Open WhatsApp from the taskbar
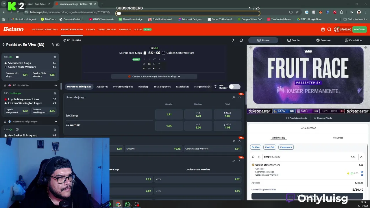The image size is (370, 208). [x=127, y=204]
